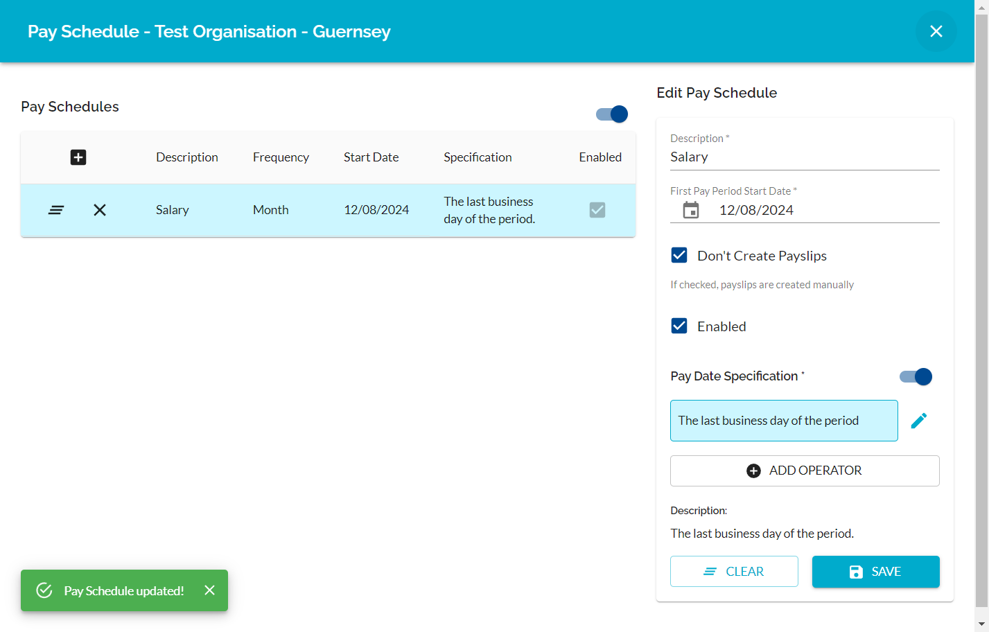Viewport: 989px width, 632px height.
Task: Click the Clear button
Action: [734, 572]
